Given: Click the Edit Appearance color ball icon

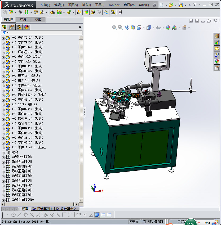Looking at the screenshot, I should [168, 28].
